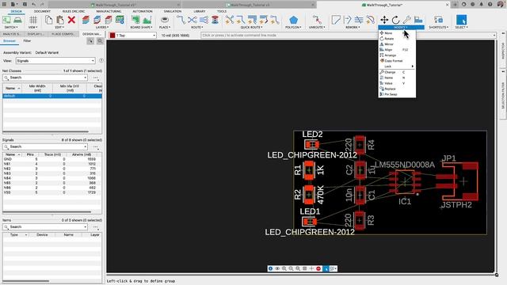Click the red X delete icon
The width and height of the screenshot is (507, 285).
tap(71, 20)
